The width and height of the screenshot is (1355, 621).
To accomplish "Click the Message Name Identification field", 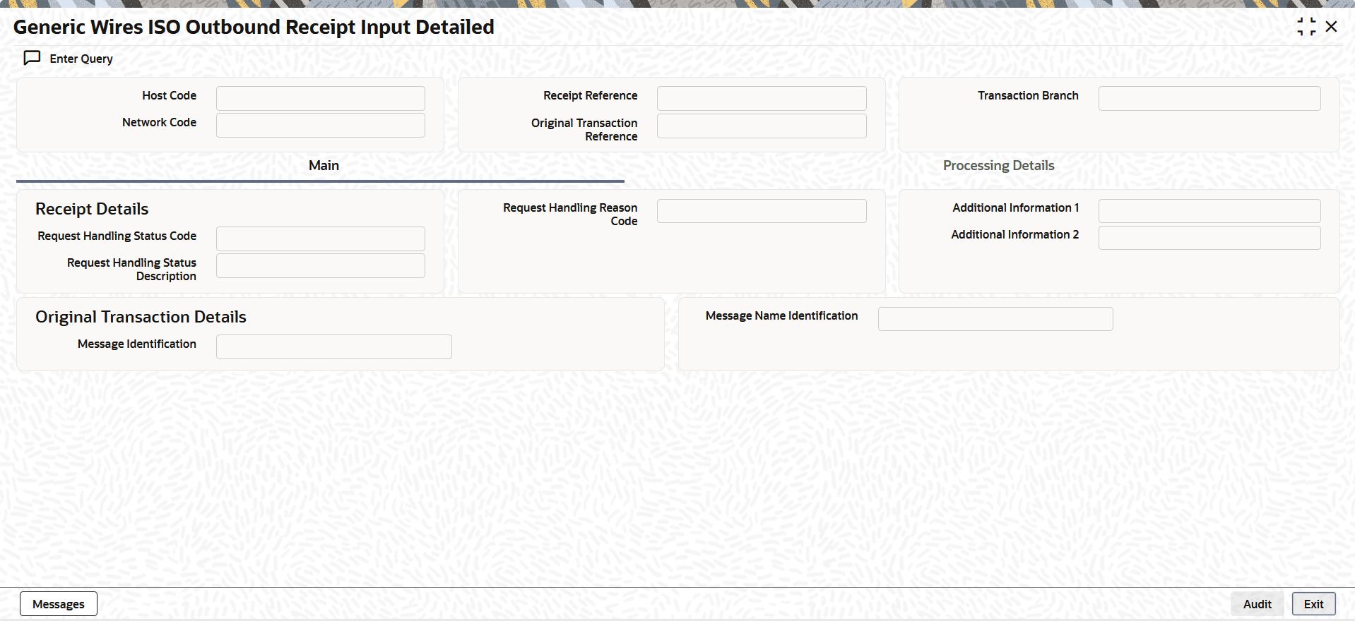I will (x=995, y=319).
